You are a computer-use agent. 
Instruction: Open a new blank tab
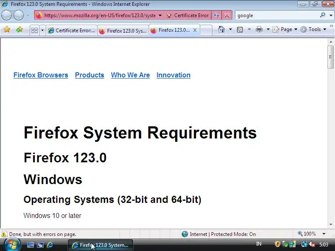[x=206, y=30]
